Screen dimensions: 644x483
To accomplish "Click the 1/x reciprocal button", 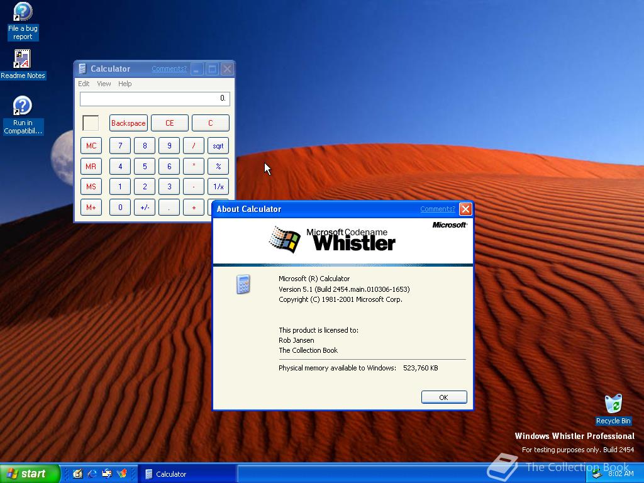I will [x=218, y=186].
